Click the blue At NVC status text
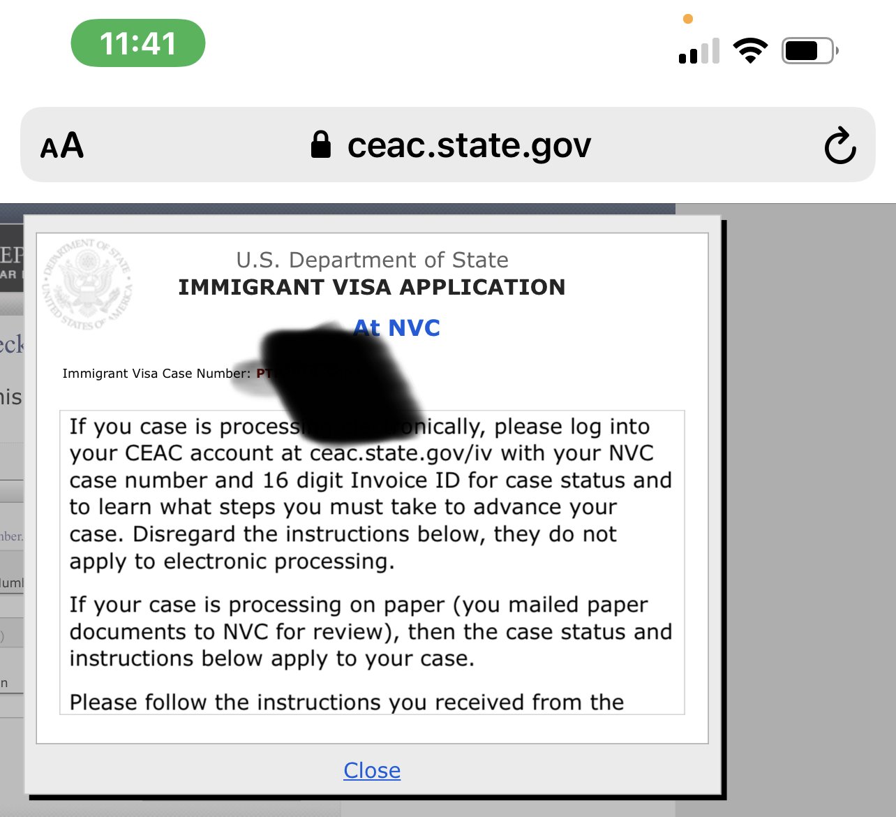This screenshot has width=896, height=817. pos(396,327)
